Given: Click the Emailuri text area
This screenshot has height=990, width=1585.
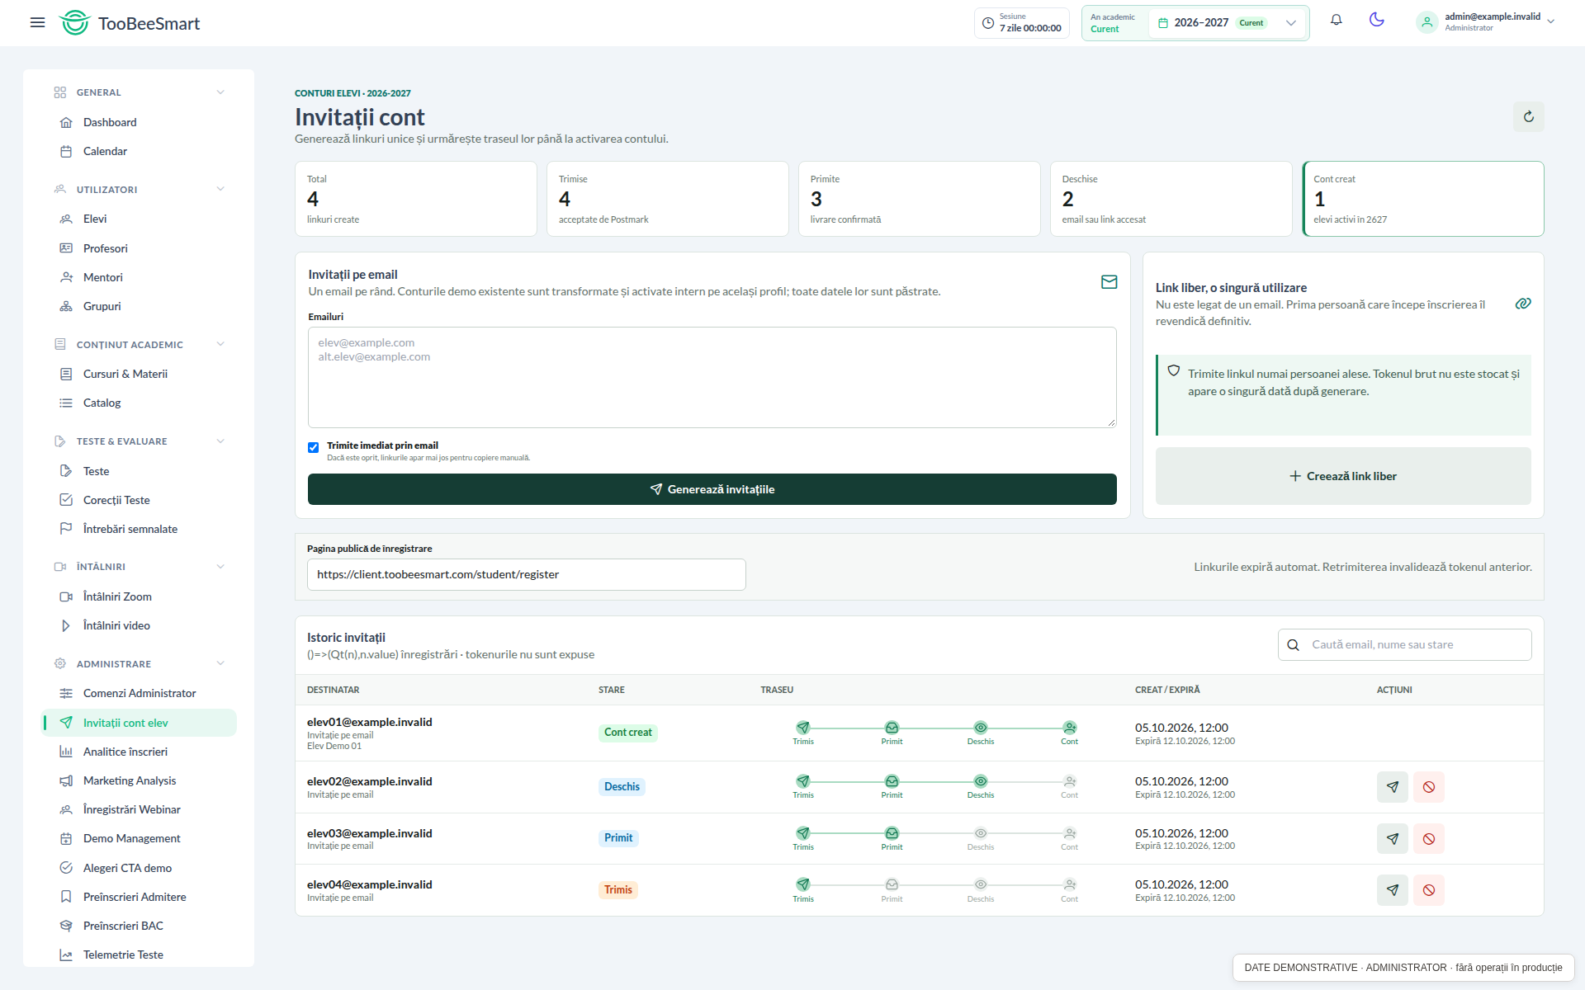Looking at the screenshot, I should click(712, 377).
